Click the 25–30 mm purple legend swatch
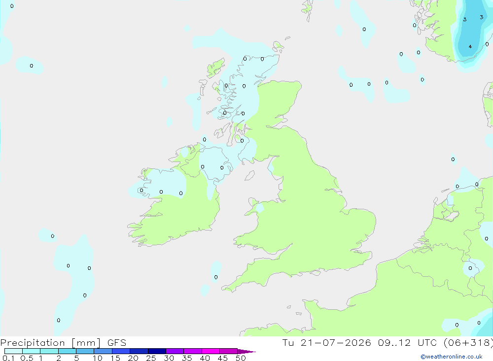This screenshot has width=493, height=361. point(157,351)
